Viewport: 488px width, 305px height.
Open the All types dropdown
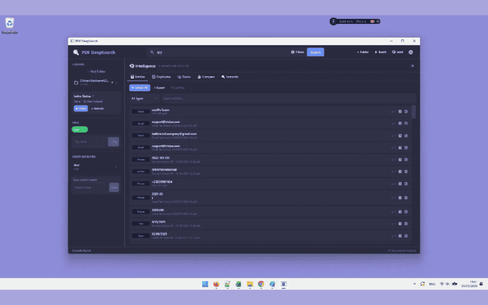[x=144, y=99]
